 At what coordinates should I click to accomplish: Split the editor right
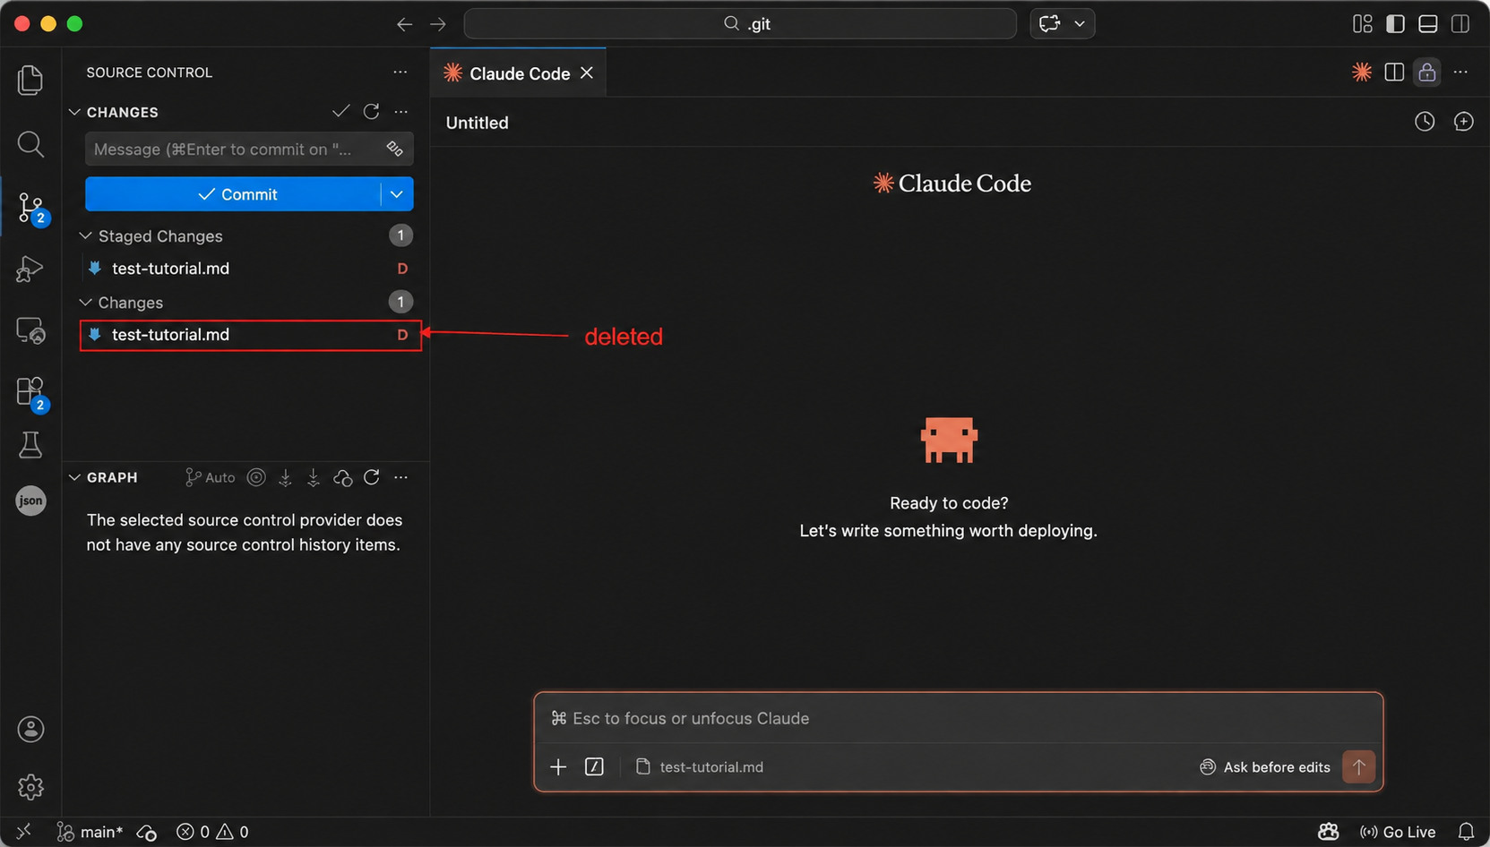[x=1394, y=73]
